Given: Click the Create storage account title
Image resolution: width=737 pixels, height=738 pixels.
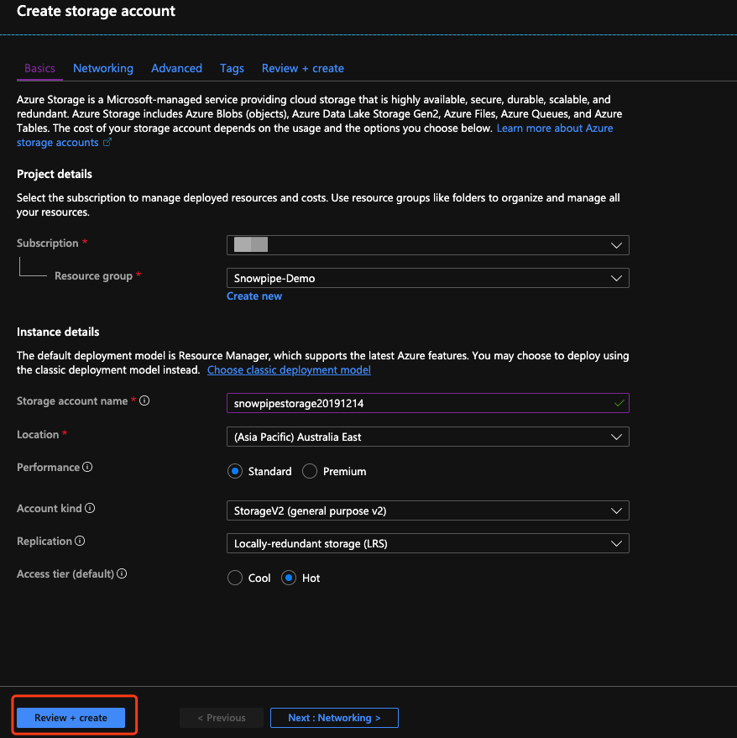Looking at the screenshot, I should pyautogui.click(x=96, y=11).
